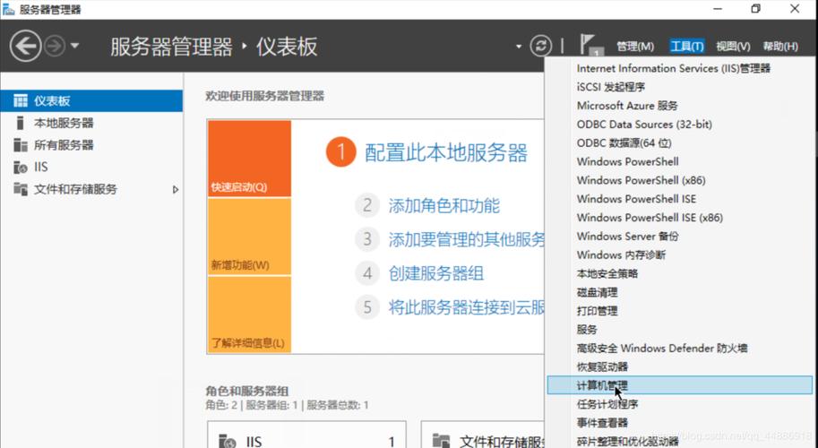
Task: Click the 添加要管理的其他服务器 link
Action: [x=467, y=239]
